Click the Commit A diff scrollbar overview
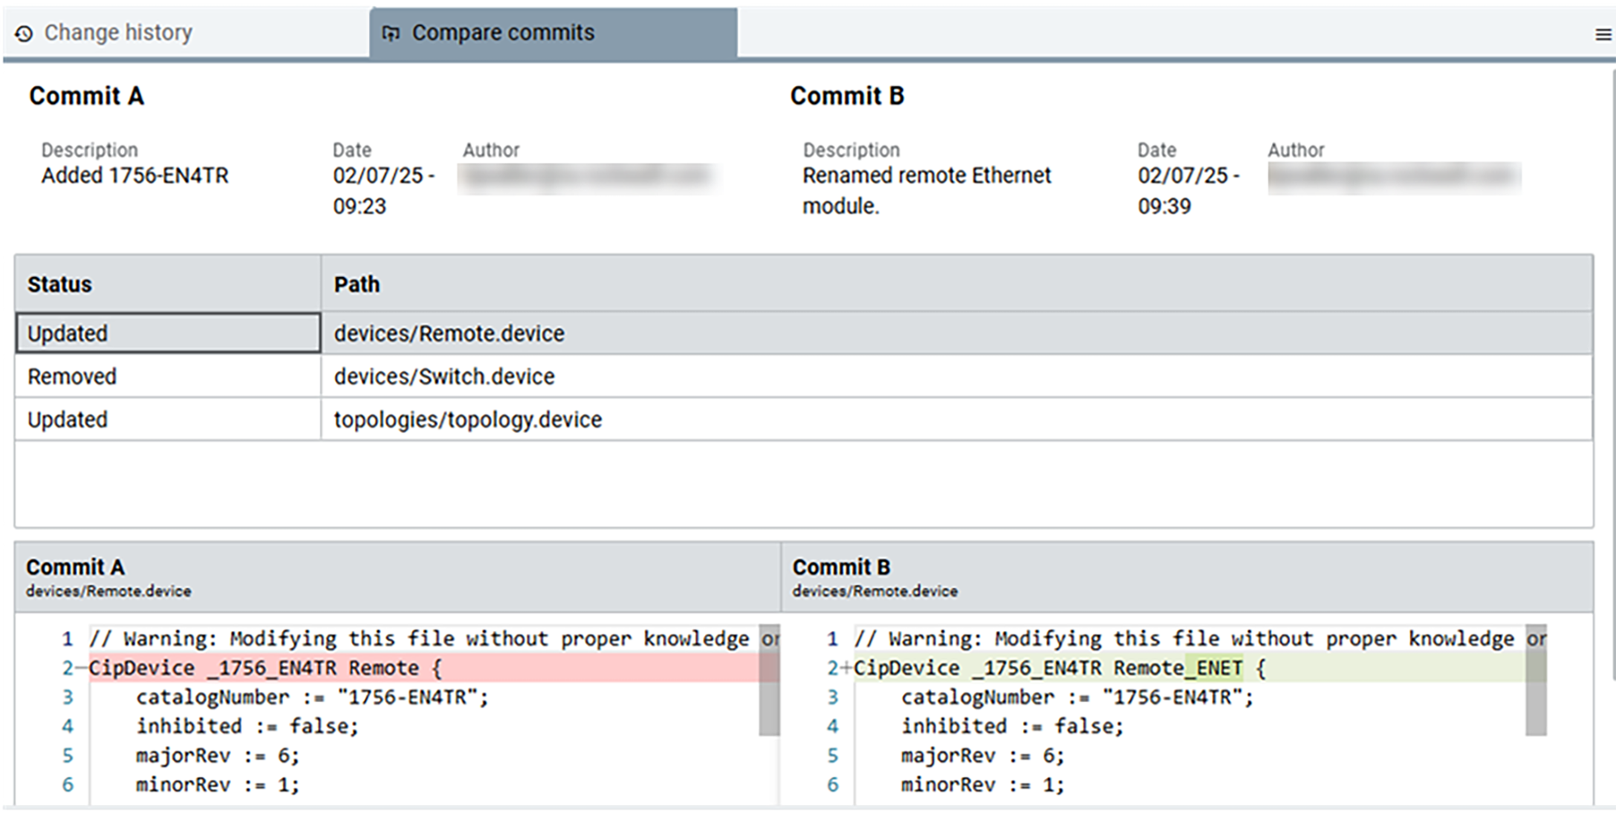The height and width of the screenshot is (813, 1616). pos(769,679)
